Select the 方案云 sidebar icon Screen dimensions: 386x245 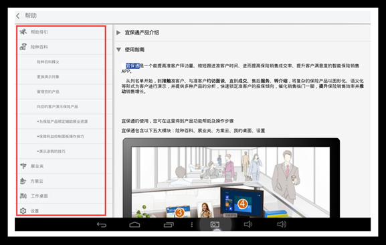[23, 181]
